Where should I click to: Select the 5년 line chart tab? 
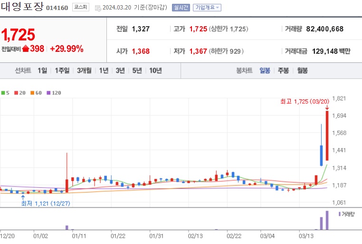(137, 70)
